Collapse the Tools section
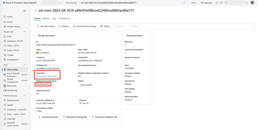Image resolution: width=258 pixels, height=130 pixels. point(25,65)
